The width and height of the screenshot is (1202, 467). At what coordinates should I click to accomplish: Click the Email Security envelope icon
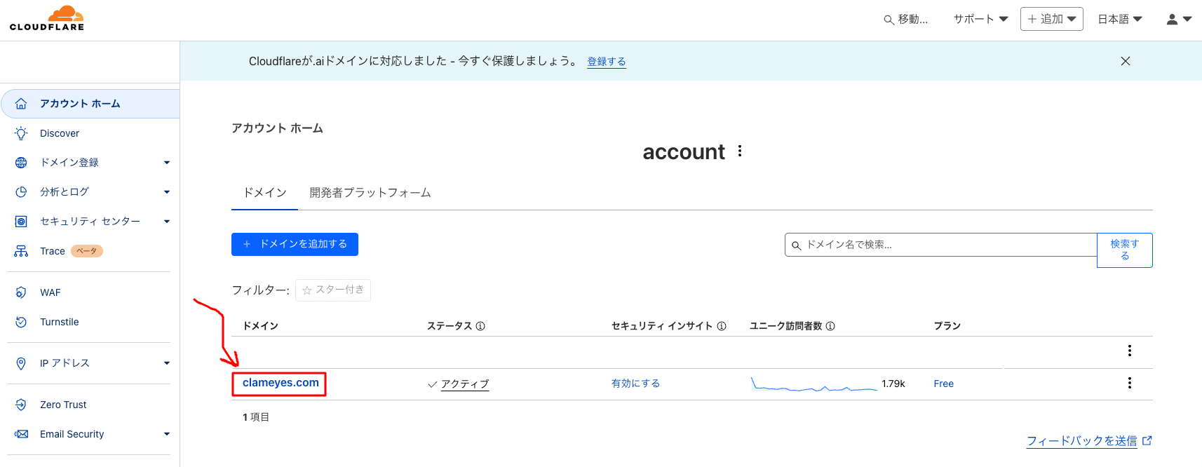(x=21, y=434)
